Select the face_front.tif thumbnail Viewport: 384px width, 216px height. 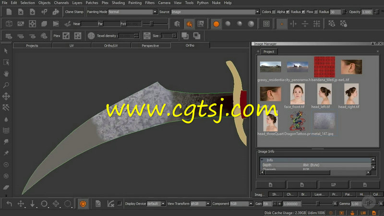[297, 94]
